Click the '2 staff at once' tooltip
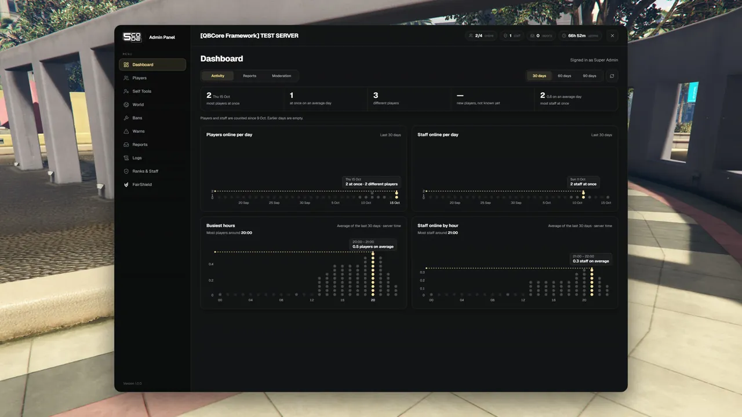Viewport: 742px width, 417px height. (583, 182)
